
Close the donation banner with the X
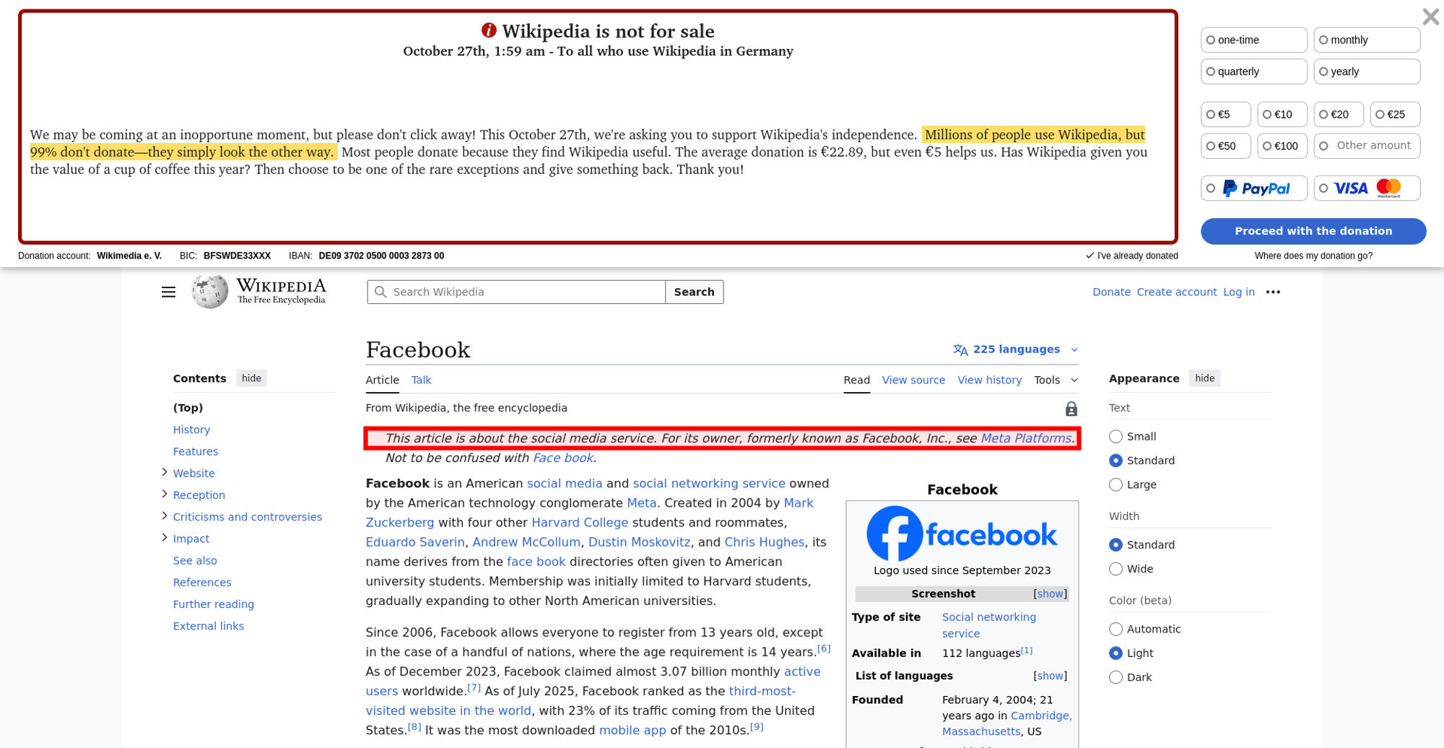[x=1430, y=17]
